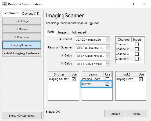
Task: Click the MATLAB icon in title bar
Action: (x=5, y=4)
